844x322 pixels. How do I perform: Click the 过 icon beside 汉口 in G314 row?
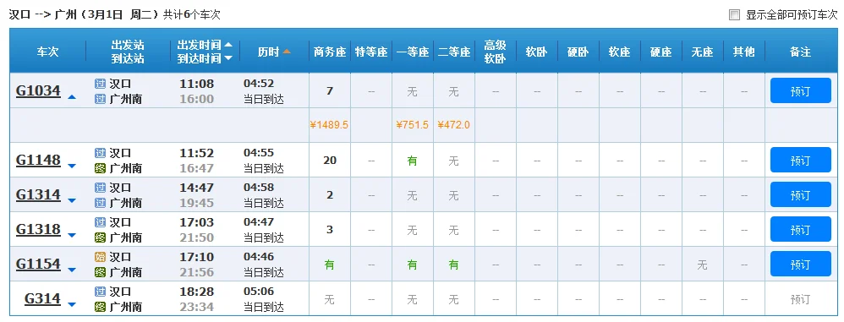(100, 292)
